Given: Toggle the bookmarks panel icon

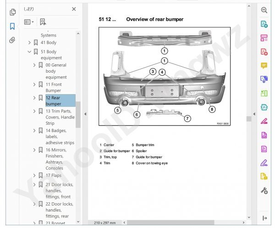Looking at the screenshot, I should (x=12, y=26).
